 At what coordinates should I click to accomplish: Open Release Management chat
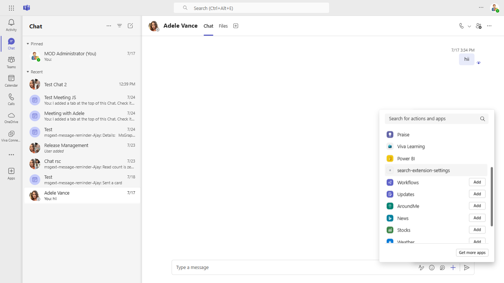coord(82,148)
